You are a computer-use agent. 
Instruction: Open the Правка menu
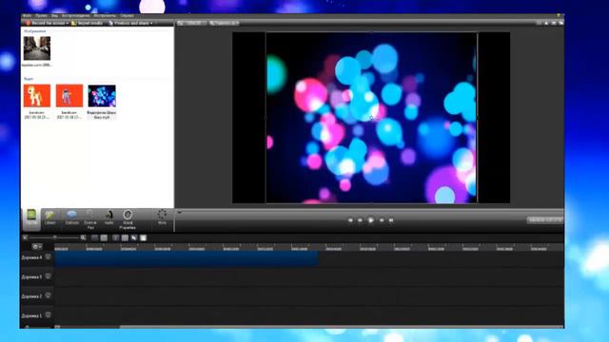41,16
